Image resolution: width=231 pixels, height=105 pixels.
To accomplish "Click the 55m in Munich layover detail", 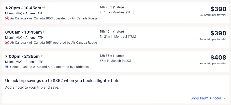I will 115,61.
